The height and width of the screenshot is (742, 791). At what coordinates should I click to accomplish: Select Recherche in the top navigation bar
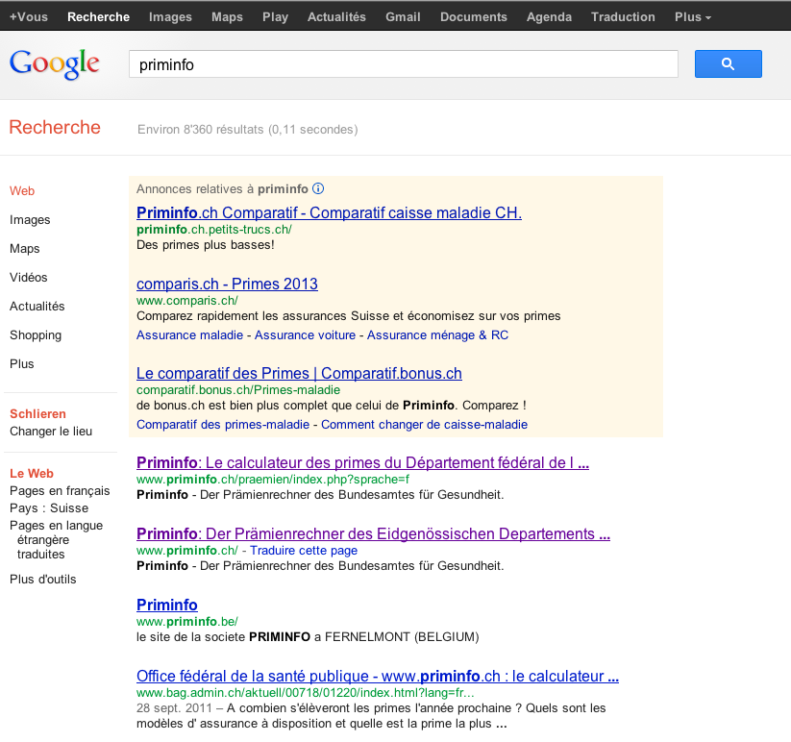pos(98,16)
